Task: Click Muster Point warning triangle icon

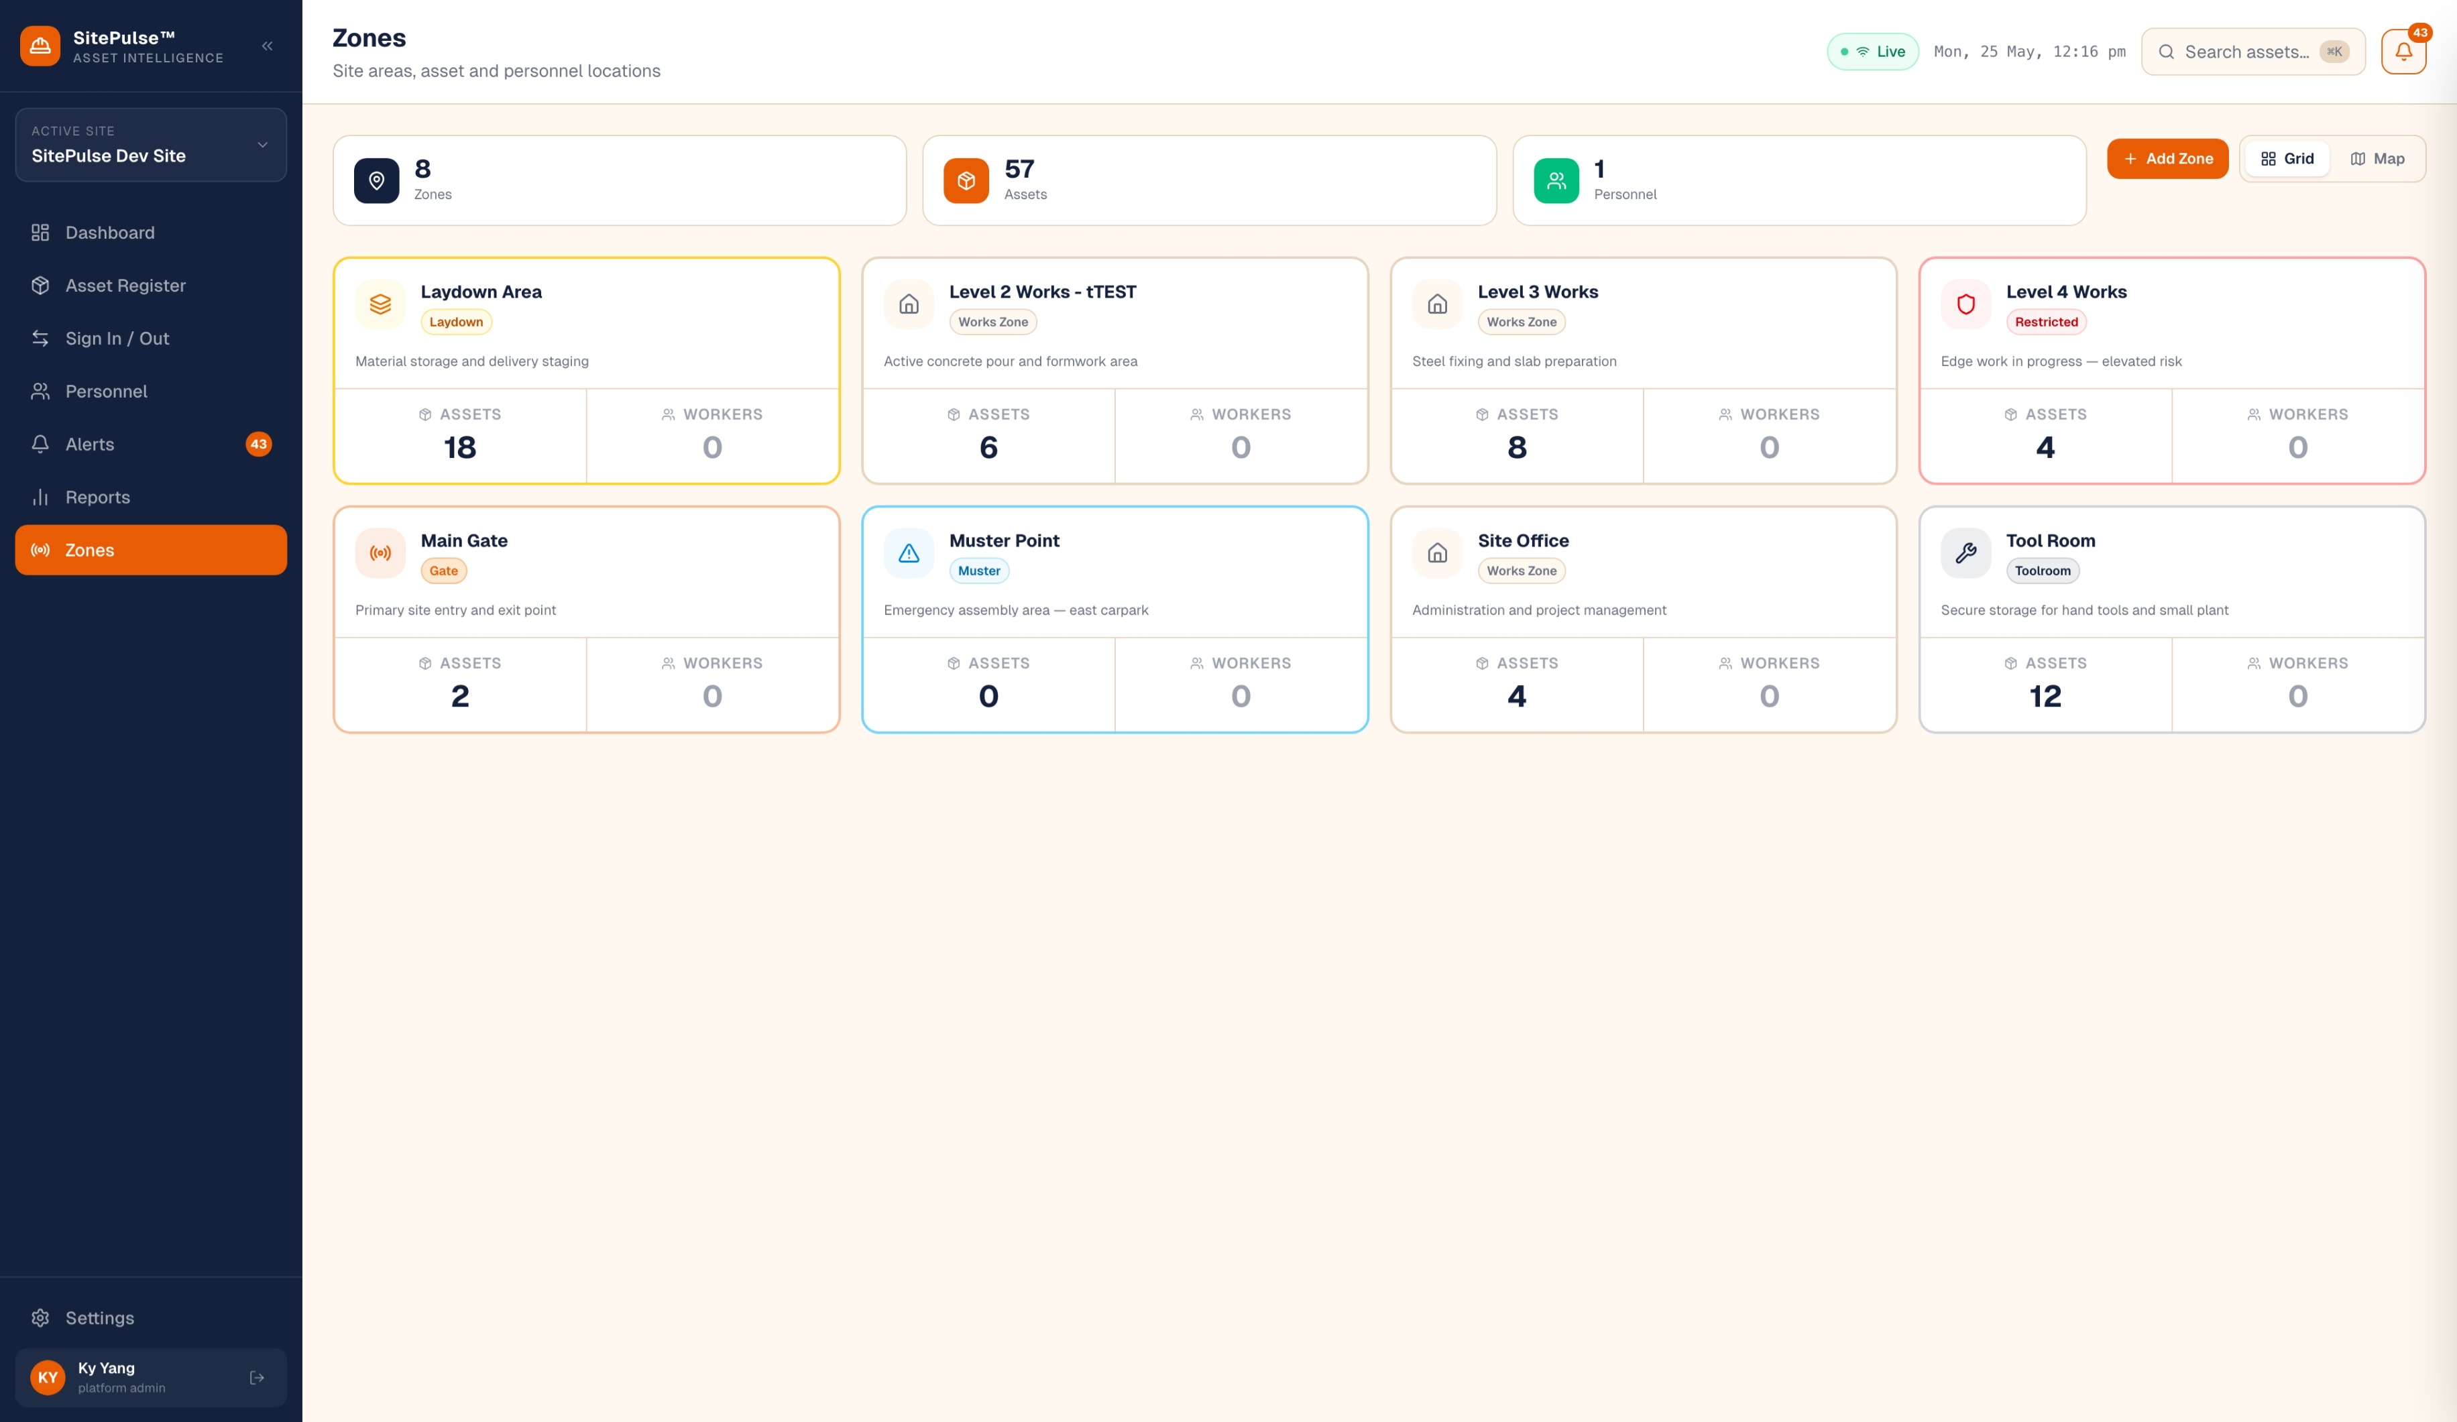Action: click(909, 552)
